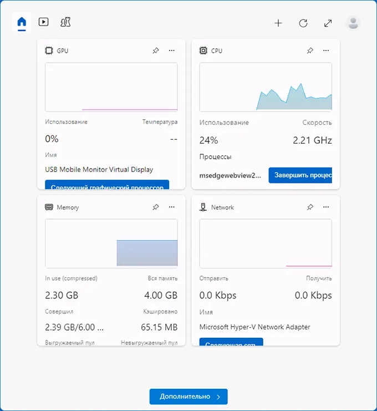
Task: Select the msedgewebview2 process name
Action: pos(230,175)
